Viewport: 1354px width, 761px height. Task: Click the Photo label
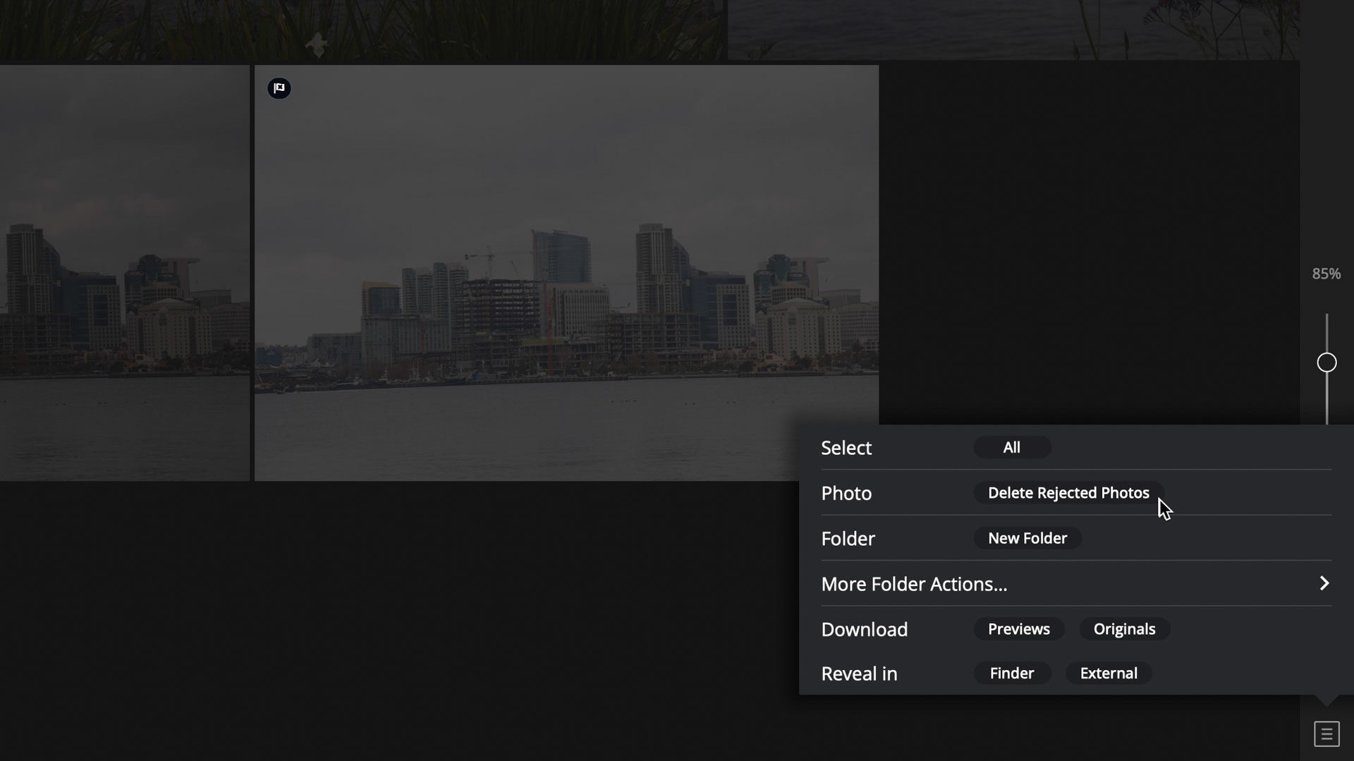846,493
